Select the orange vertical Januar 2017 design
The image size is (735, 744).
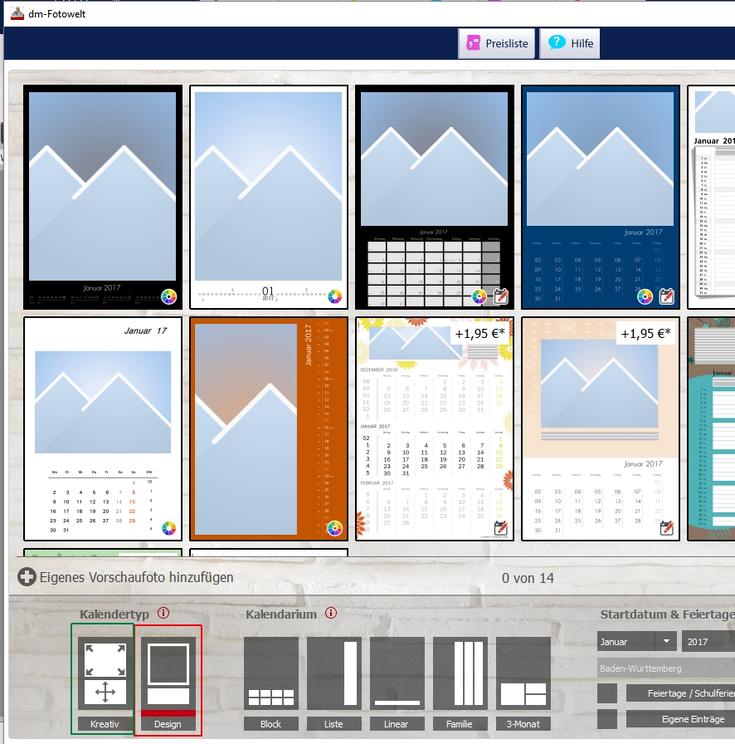click(269, 429)
